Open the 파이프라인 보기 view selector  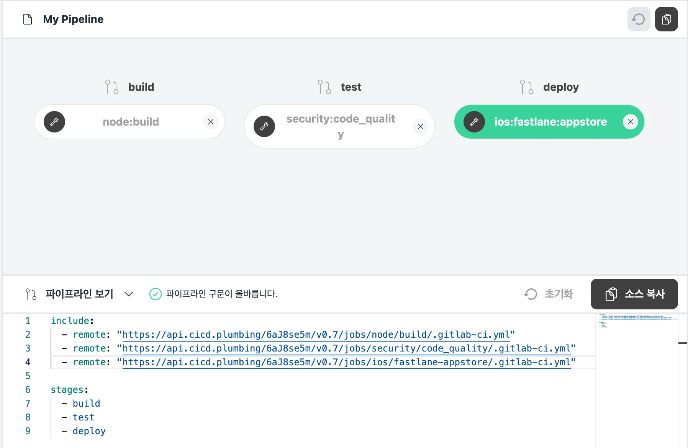79,294
